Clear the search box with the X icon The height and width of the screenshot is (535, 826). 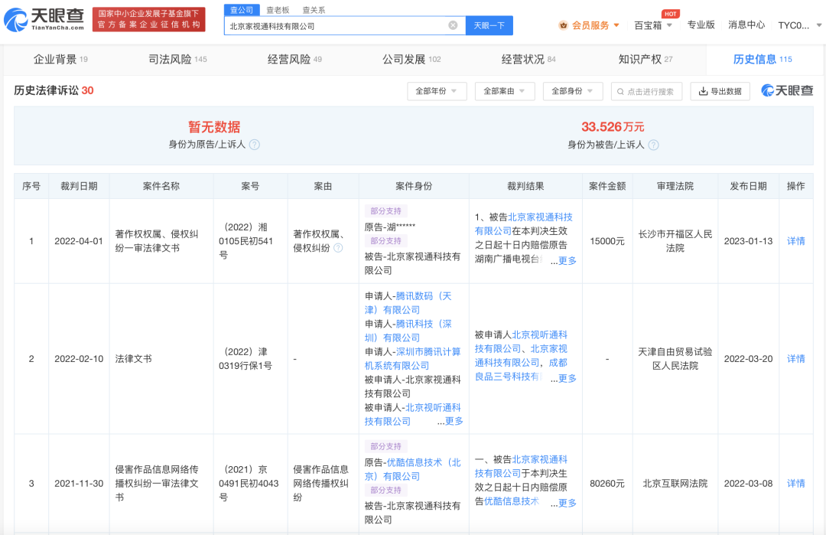453,25
